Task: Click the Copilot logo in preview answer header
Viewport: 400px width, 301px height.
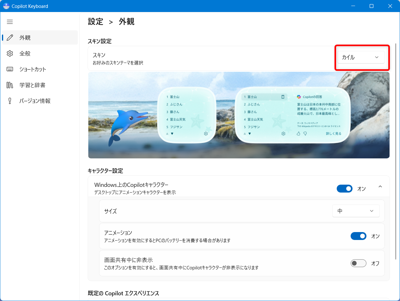Action: click(x=299, y=97)
